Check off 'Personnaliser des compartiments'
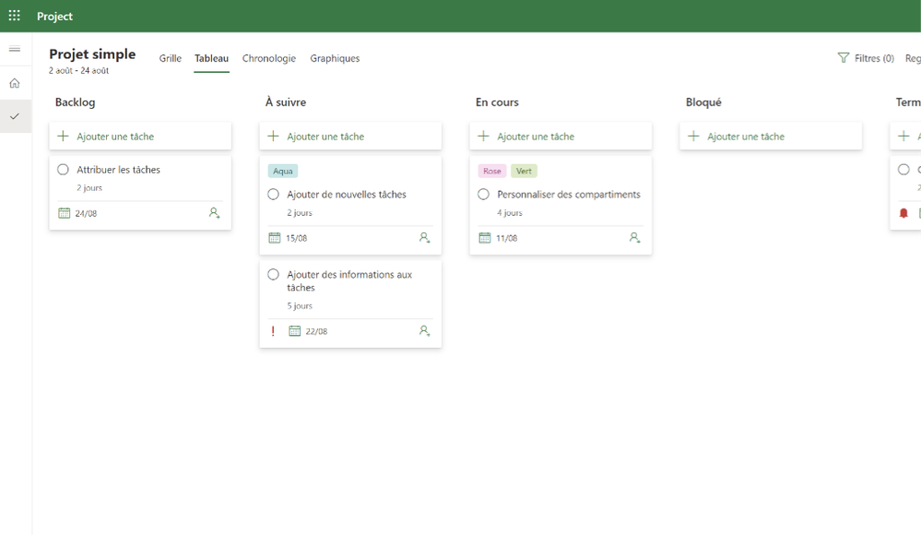The image size is (921, 535). tap(483, 194)
